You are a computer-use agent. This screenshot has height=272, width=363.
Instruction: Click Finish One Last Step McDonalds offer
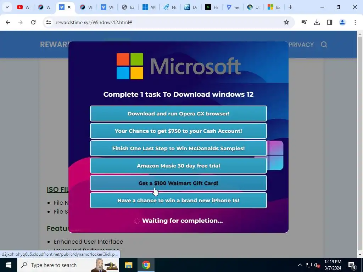178,148
